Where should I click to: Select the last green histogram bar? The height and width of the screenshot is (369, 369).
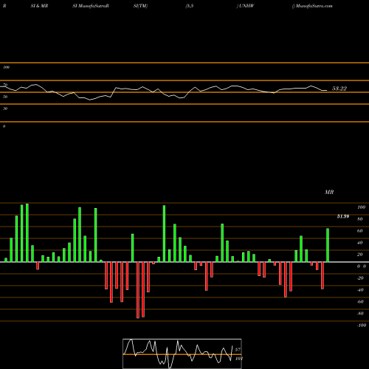coord(328,245)
